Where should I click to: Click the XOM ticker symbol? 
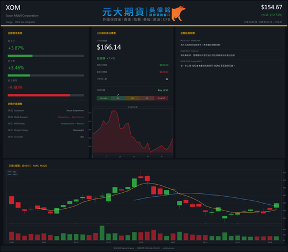coord(13,7)
